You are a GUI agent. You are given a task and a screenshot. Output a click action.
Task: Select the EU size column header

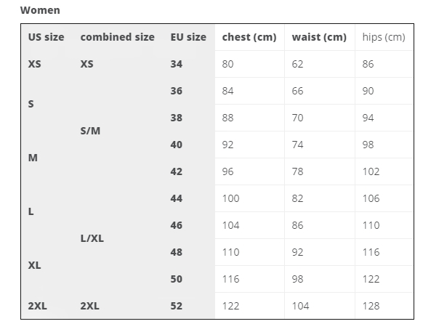[x=188, y=37]
